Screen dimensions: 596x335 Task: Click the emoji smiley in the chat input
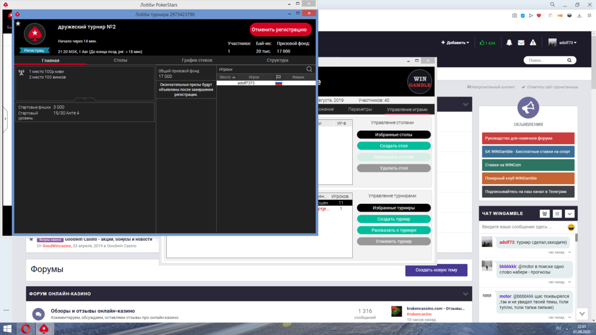571,227
